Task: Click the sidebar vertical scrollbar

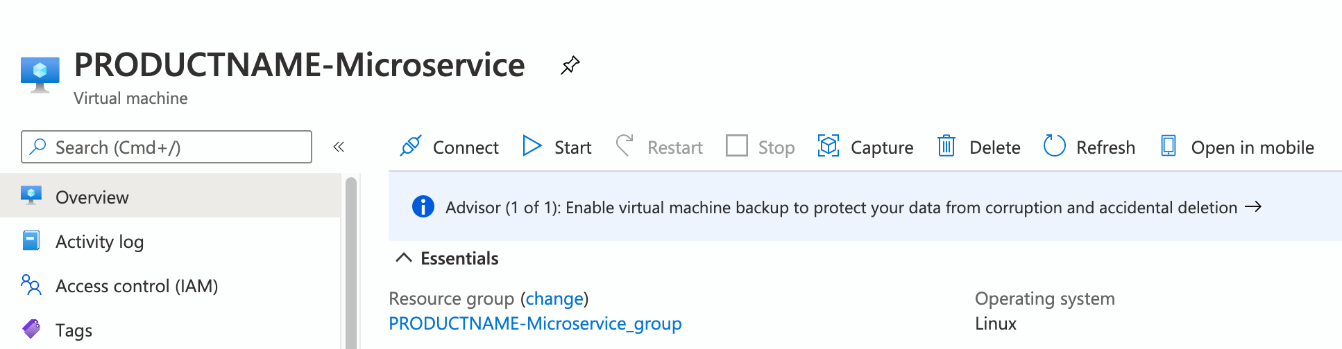Action: (351, 263)
